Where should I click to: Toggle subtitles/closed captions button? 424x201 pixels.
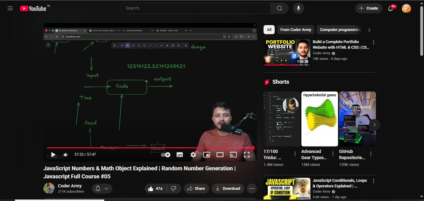pyautogui.click(x=179, y=155)
